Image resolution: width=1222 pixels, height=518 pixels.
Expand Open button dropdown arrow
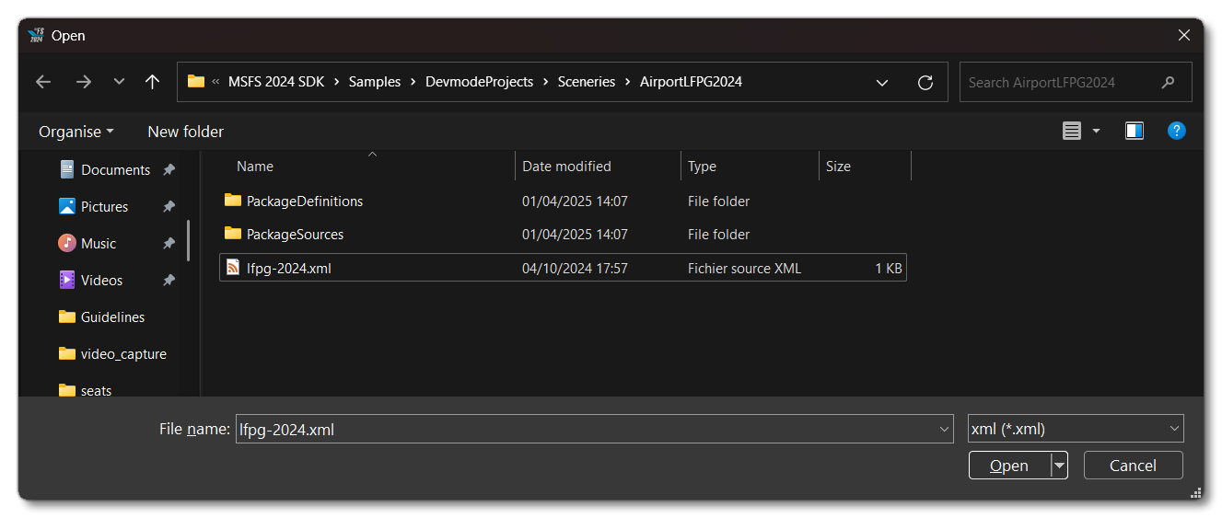click(1060, 466)
